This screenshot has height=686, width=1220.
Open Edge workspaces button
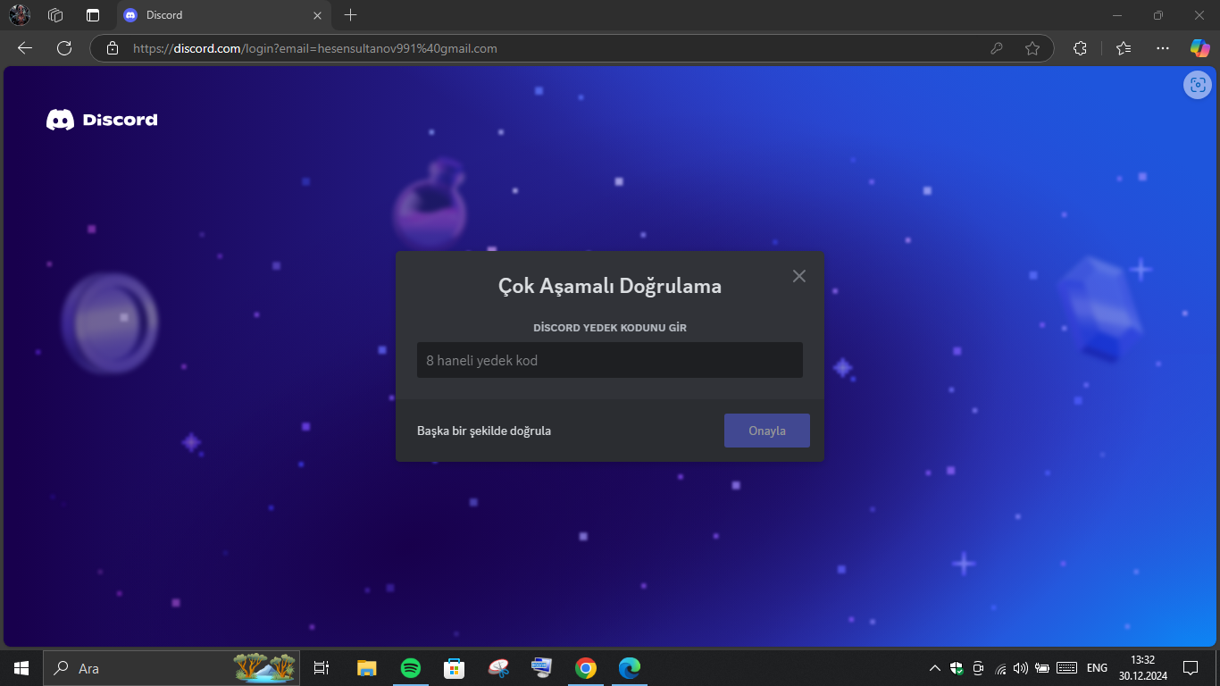pyautogui.click(x=55, y=15)
